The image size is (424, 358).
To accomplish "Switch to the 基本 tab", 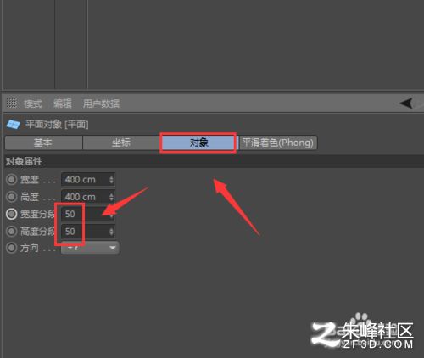I will [43, 143].
